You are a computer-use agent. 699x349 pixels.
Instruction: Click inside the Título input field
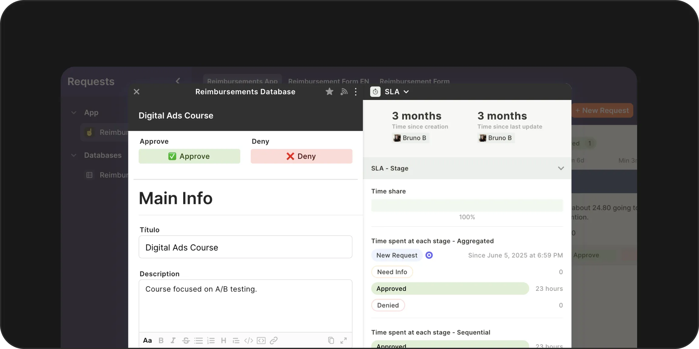point(245,247)
